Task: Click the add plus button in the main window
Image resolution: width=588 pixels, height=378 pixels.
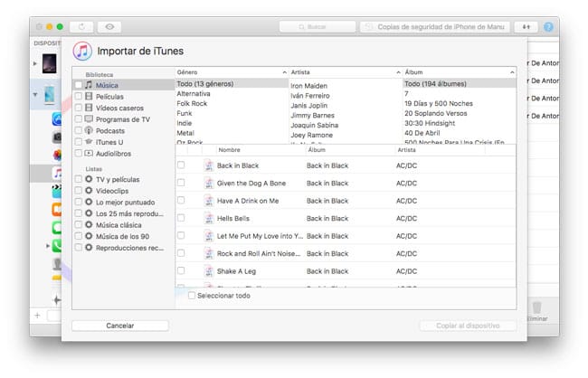Action: (37, 316)
